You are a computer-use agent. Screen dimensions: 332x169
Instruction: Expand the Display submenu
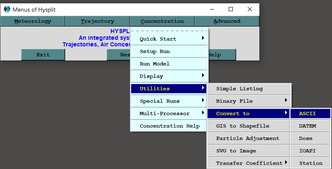[x=169, y=76]
